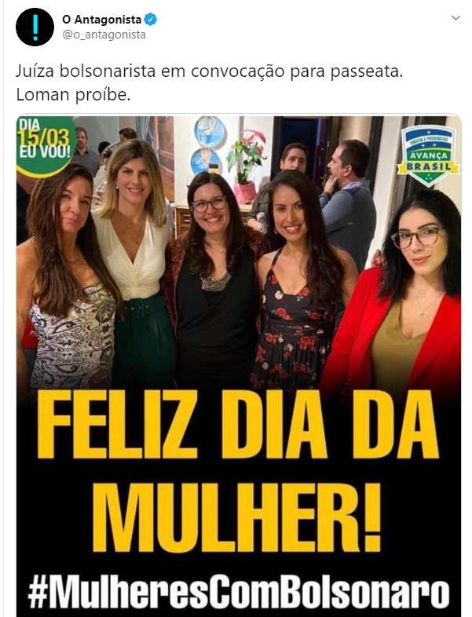Click the #MulheresComBolsonaro hashtag text

pyautogui.click(x=239, y=593)
